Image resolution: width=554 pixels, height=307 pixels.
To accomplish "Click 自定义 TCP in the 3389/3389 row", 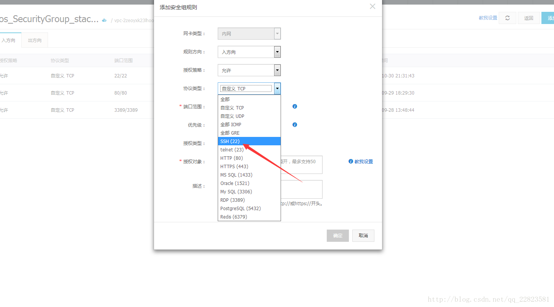I will pos(63,110).
